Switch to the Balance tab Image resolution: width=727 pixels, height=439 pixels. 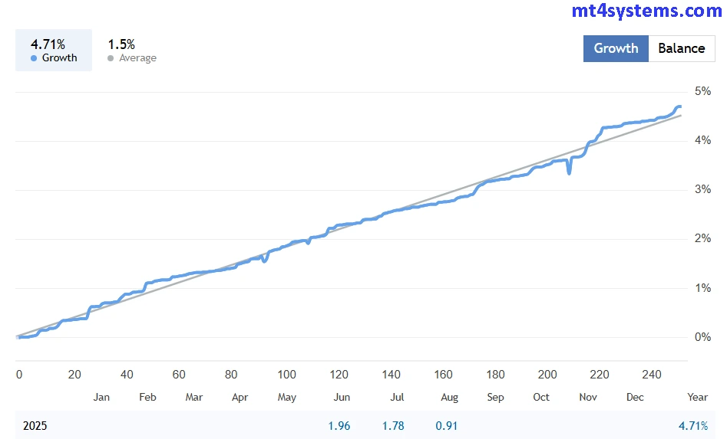point(681,48)
